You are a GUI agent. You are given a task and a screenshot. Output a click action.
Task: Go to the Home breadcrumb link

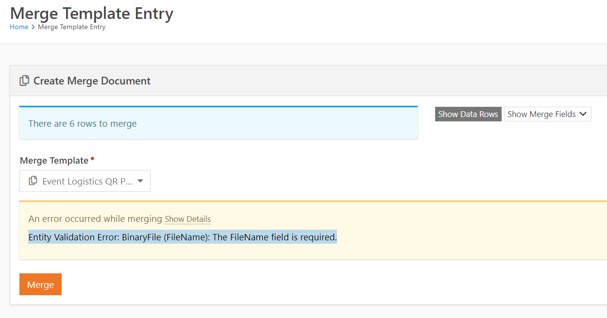[x=19, y=27]
